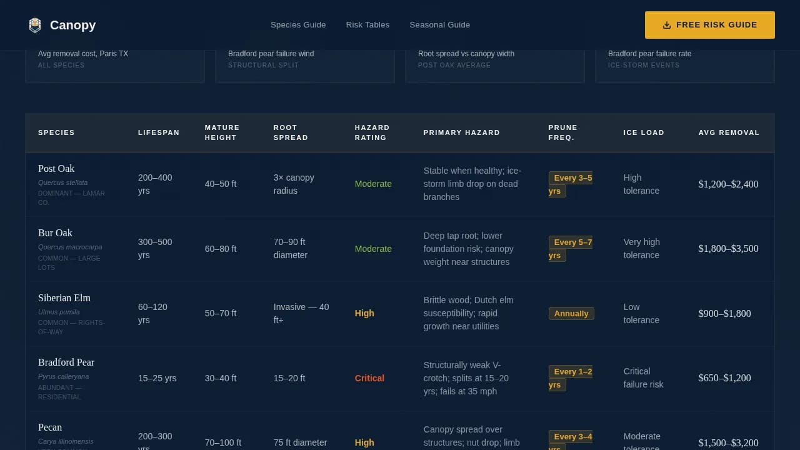Click Bradford Pear's 15–25 yrs lifespan
The height and width of the screenshot is (450, 800).
[x=157, y=378]
